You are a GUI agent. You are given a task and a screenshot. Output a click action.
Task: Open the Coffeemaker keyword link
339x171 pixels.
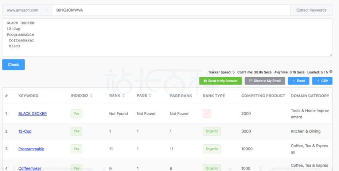[30, 168]
